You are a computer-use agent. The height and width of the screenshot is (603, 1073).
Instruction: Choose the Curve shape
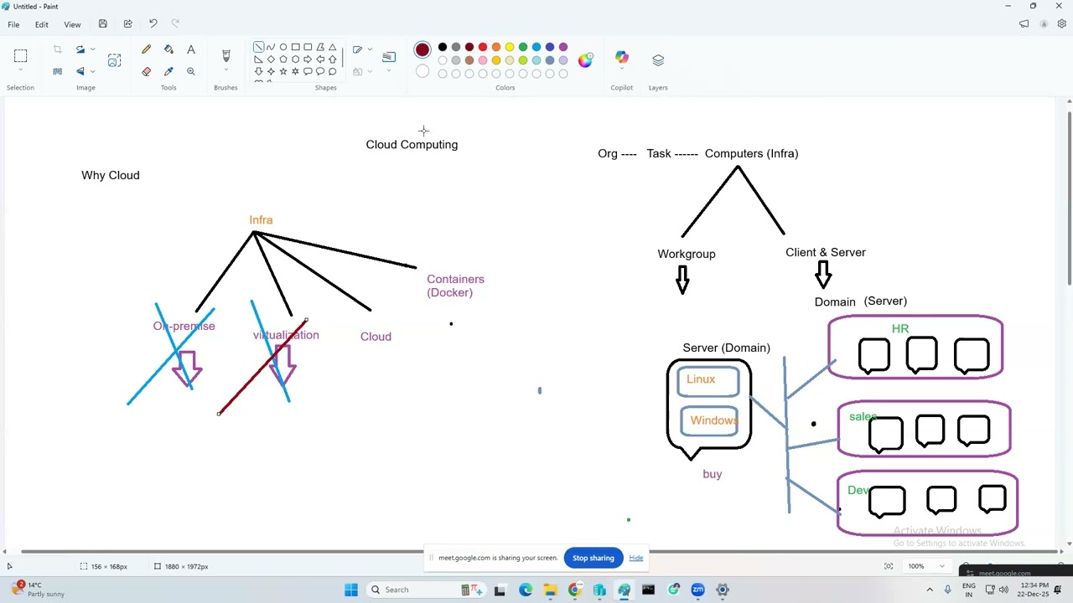pyautogui.click(x=271, y=47)
